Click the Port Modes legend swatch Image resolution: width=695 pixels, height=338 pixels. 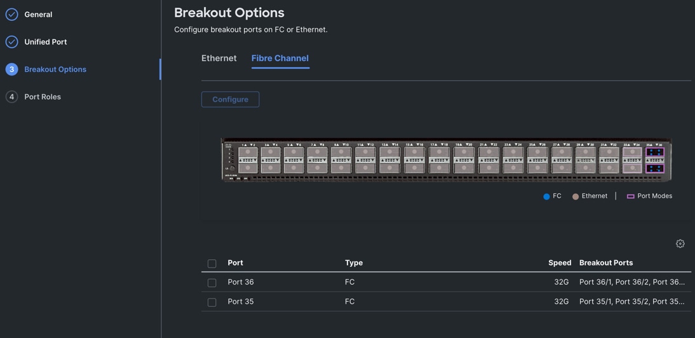point(630,196)
